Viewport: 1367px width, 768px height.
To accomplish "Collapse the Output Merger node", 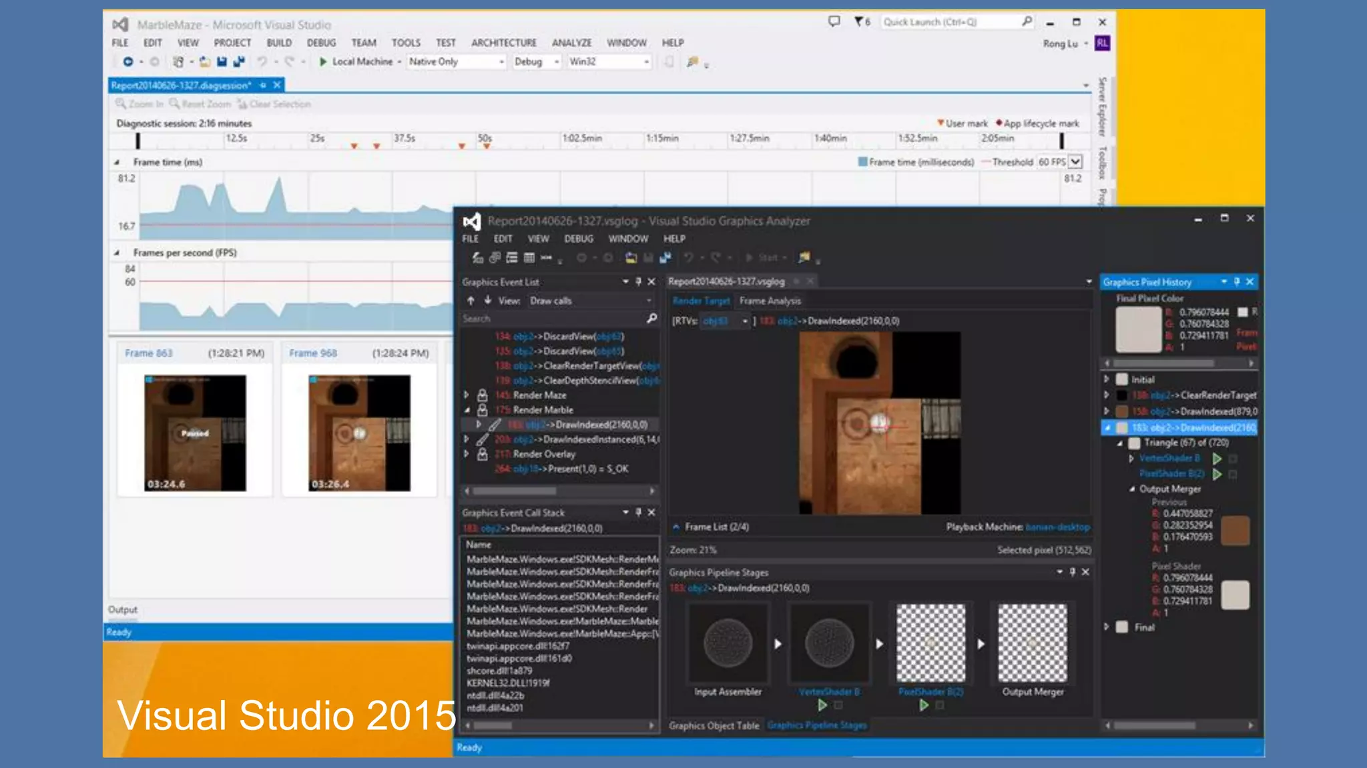I will 1132,489.
